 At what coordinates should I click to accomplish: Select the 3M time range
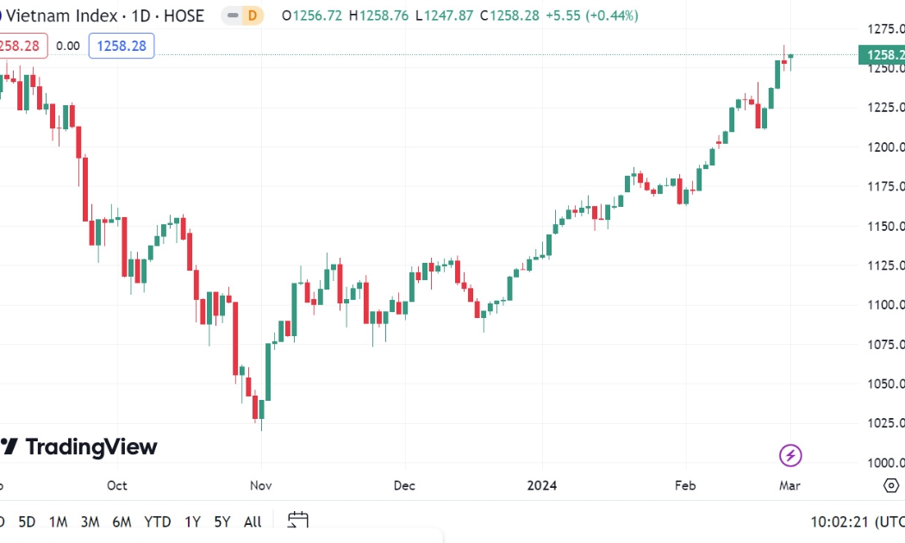[90, 521]
